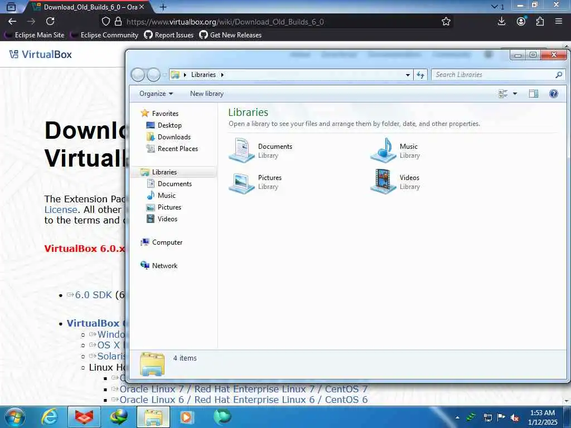Screen dimensions: 571x428
Task: Toggle the preview pane button
Action: click(x=534, y=94)
